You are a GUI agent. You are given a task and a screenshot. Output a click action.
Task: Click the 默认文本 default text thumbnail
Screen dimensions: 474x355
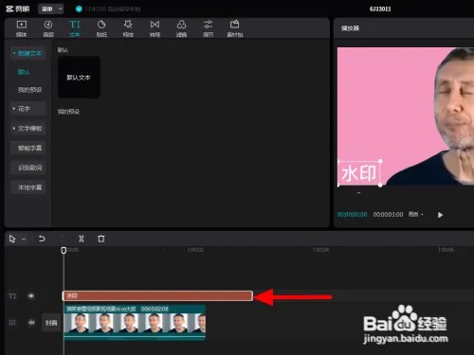click(79, 78)
